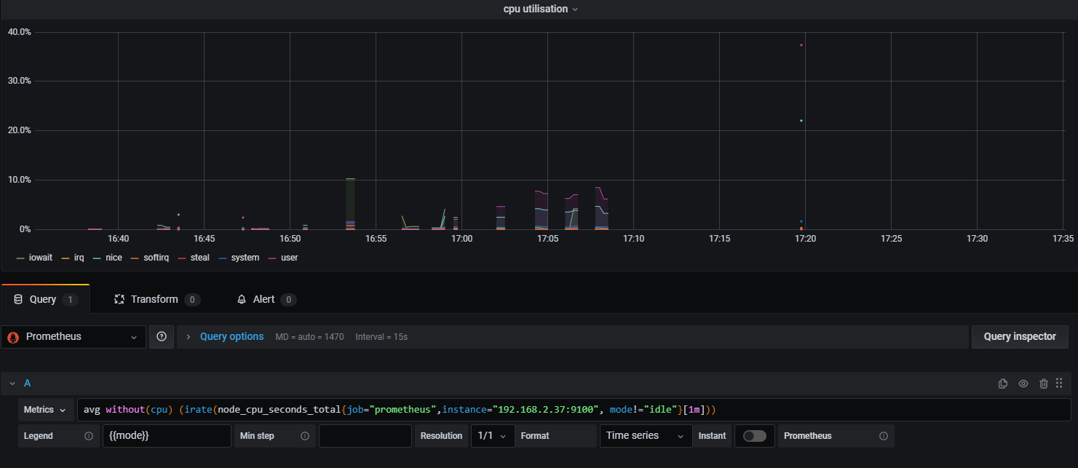Open the Resolution 1/1 dropdown

pos(493,436)
